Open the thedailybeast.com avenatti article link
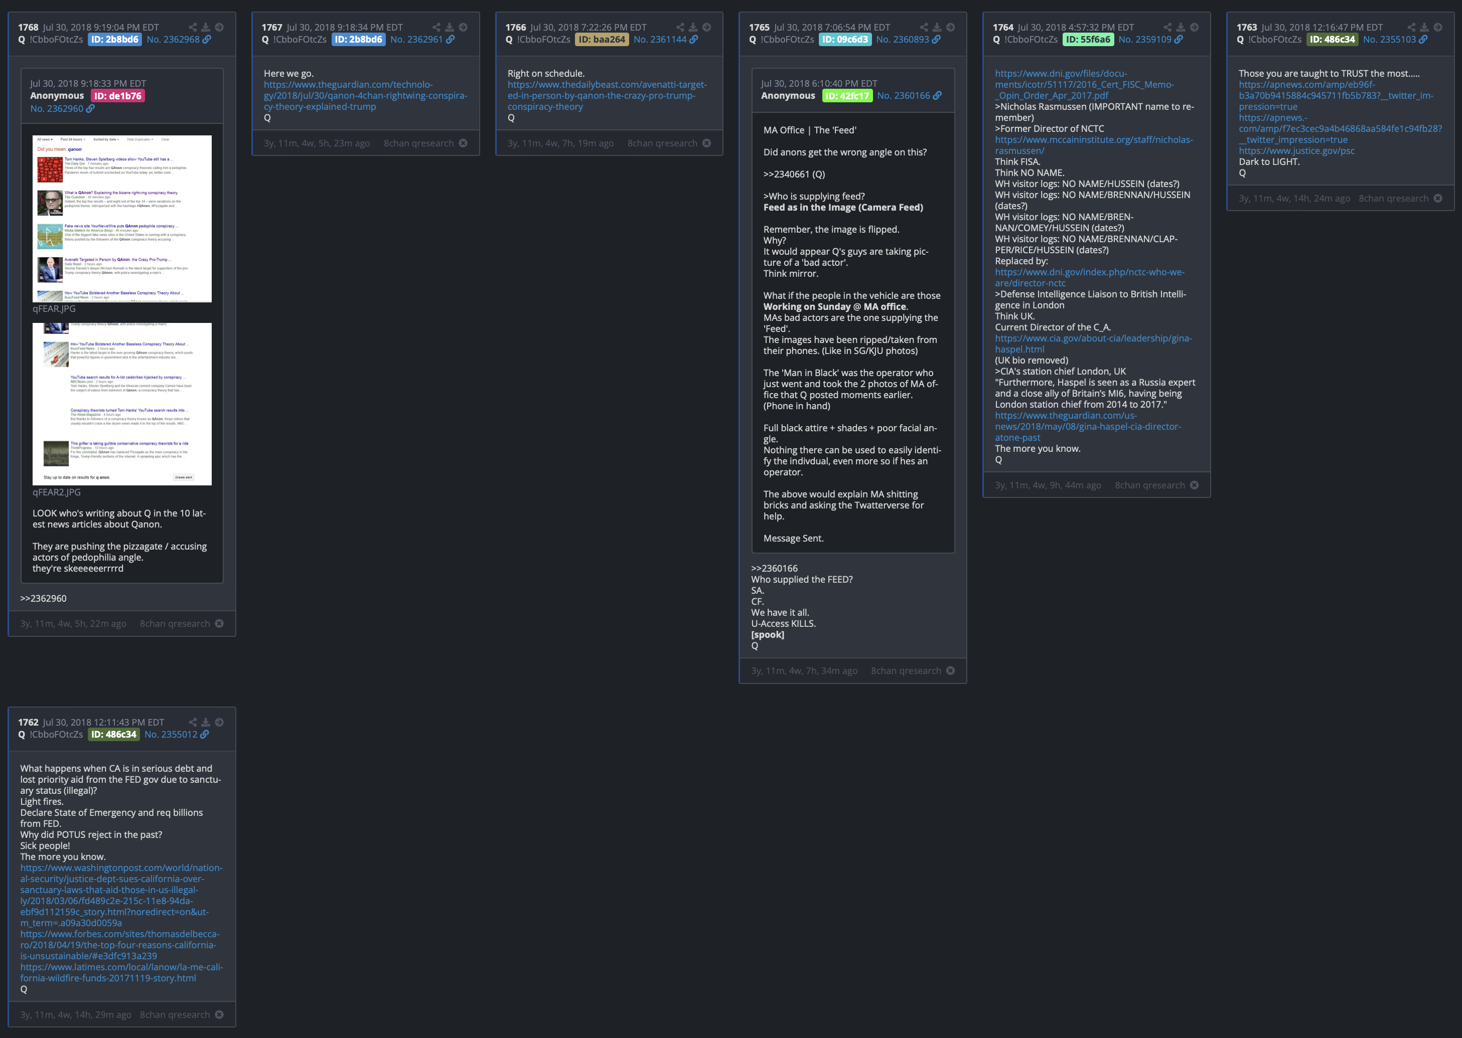 [607, 96]
